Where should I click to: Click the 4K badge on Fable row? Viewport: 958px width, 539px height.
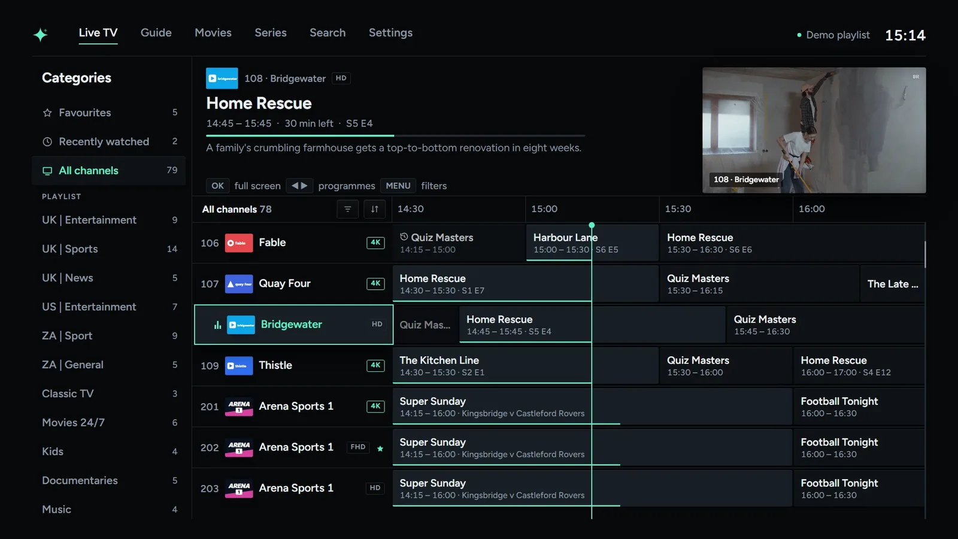375,243
